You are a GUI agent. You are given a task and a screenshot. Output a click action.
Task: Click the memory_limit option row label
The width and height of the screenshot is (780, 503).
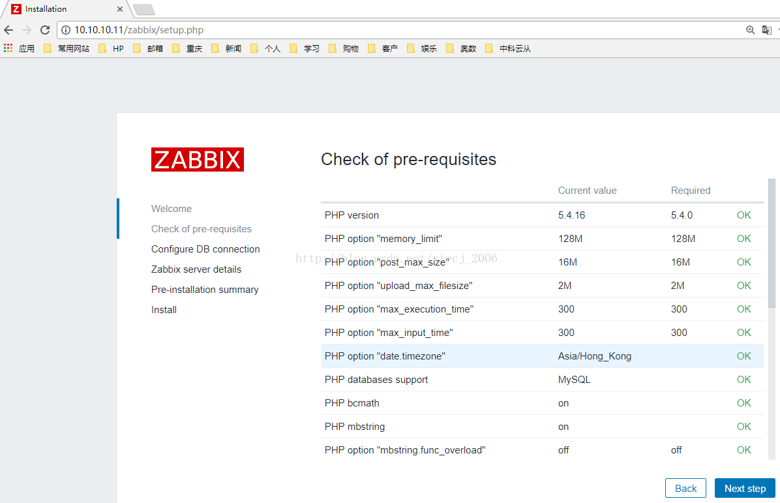(x=383, y=238)
